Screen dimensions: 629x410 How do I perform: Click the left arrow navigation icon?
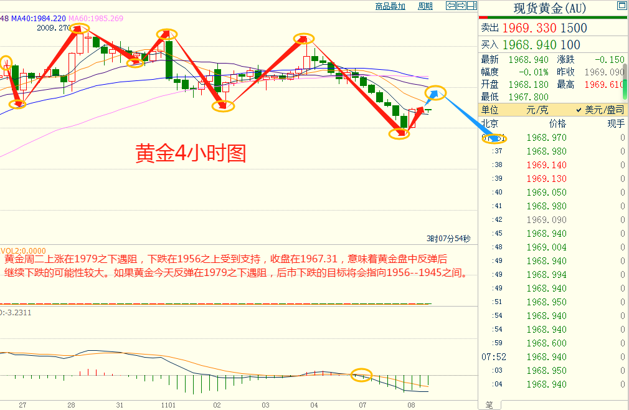[451, 6]
